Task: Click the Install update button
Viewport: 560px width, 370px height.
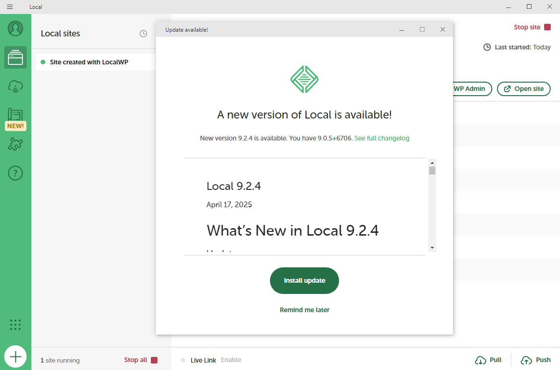Action: pyautogui.click(x=304, y=280)
